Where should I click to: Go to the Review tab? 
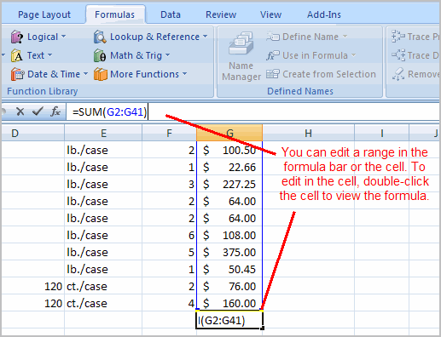pos(221,14)
